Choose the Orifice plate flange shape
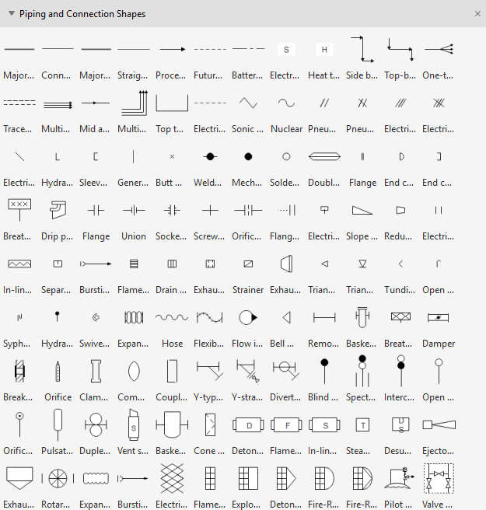The height and width of the screenshot is (510, 486). [x=248, y=211]
